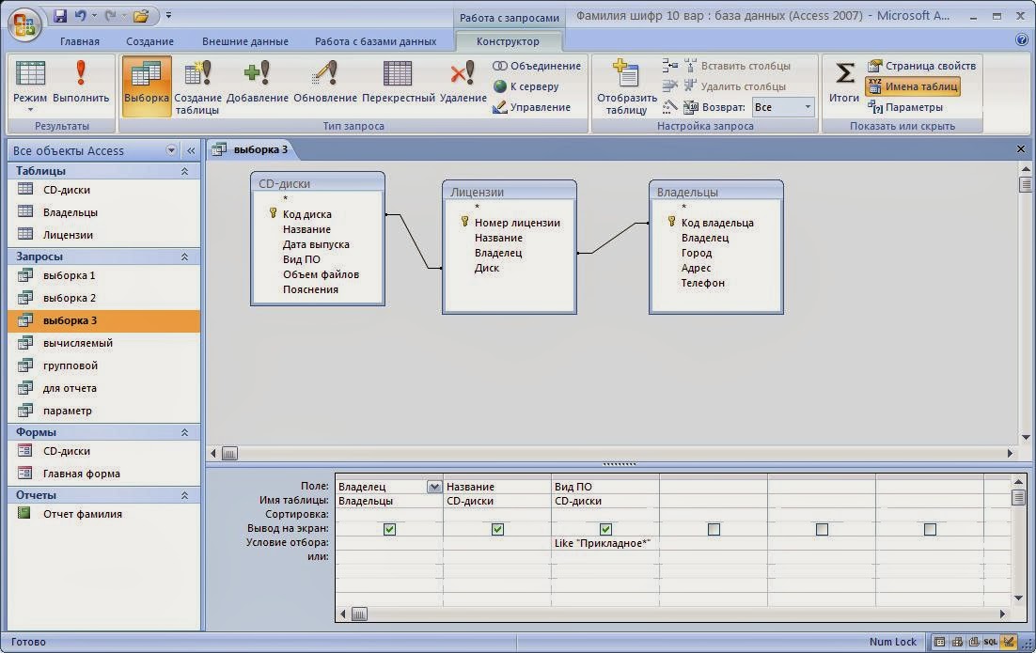Switch to Конструктор ribbon tab
This screenshot has width=1036, height=653.
click(x=508, y=41)
